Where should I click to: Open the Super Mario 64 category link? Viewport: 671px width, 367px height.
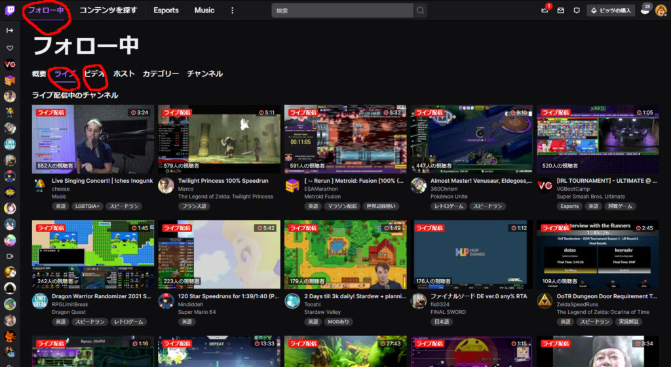197,312
